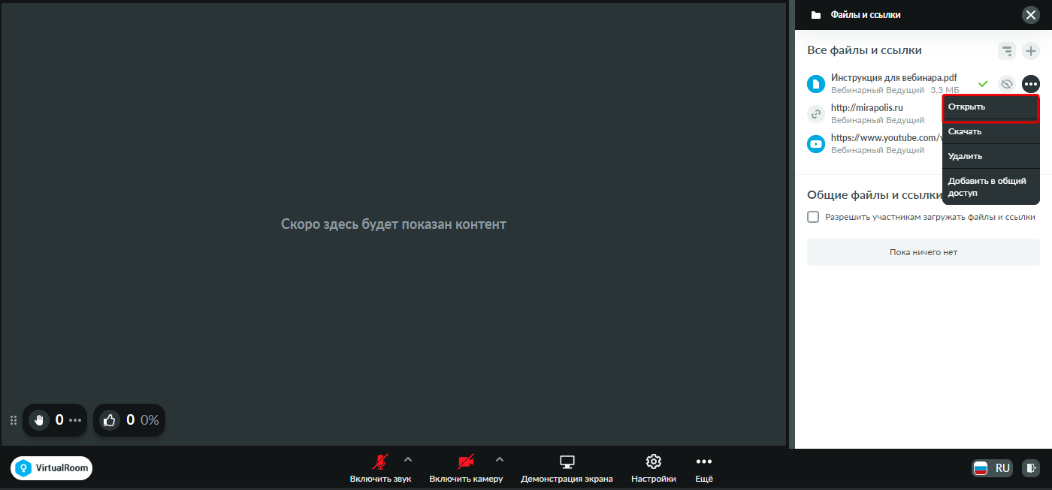The image size is (1052, 490).
Task: Enable the microphone via Включить звук
Action: (381, 468)
